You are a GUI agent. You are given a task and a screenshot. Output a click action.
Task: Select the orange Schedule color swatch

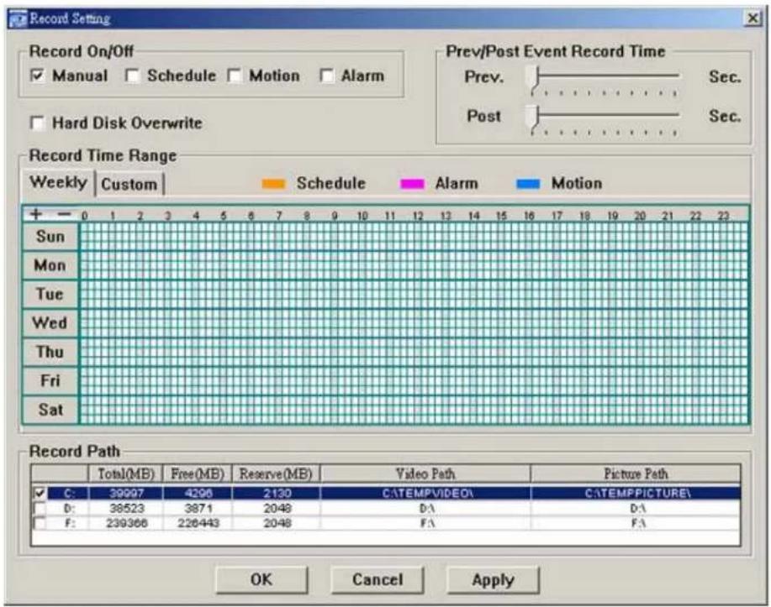click(x=273, y=184)
